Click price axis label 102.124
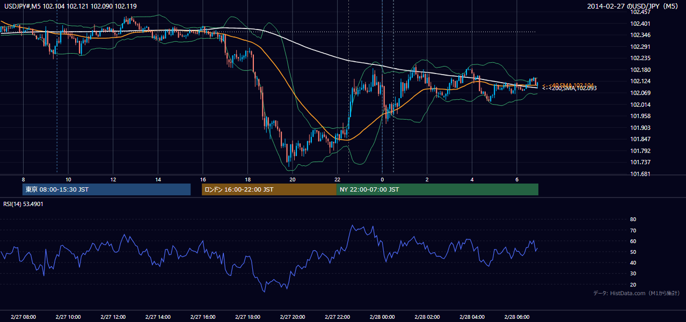Screen dimensions: 686x322 coord(640,81)
